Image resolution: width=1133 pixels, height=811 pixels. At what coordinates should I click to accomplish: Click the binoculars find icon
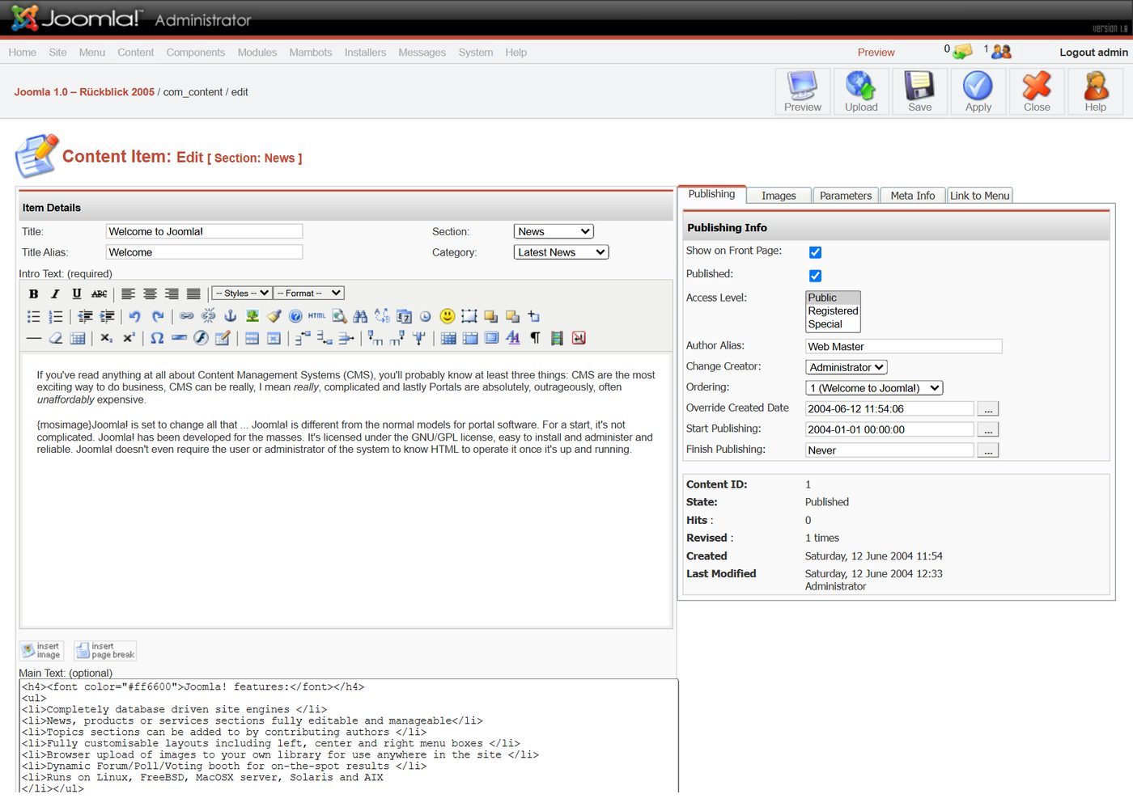pyautogui.click(x=360, y=316)
